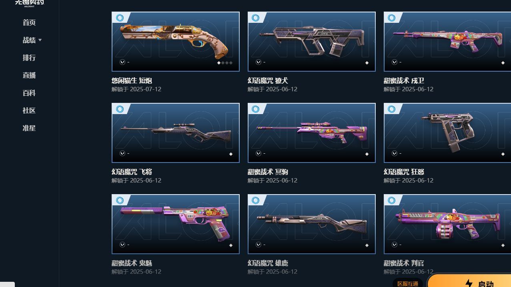Image resolution: width=511 pixels, height=287 pixels.
Task: Click the lightning bolt icon on 启动 button
Action: pyautogui.click(x=469, y=284)
